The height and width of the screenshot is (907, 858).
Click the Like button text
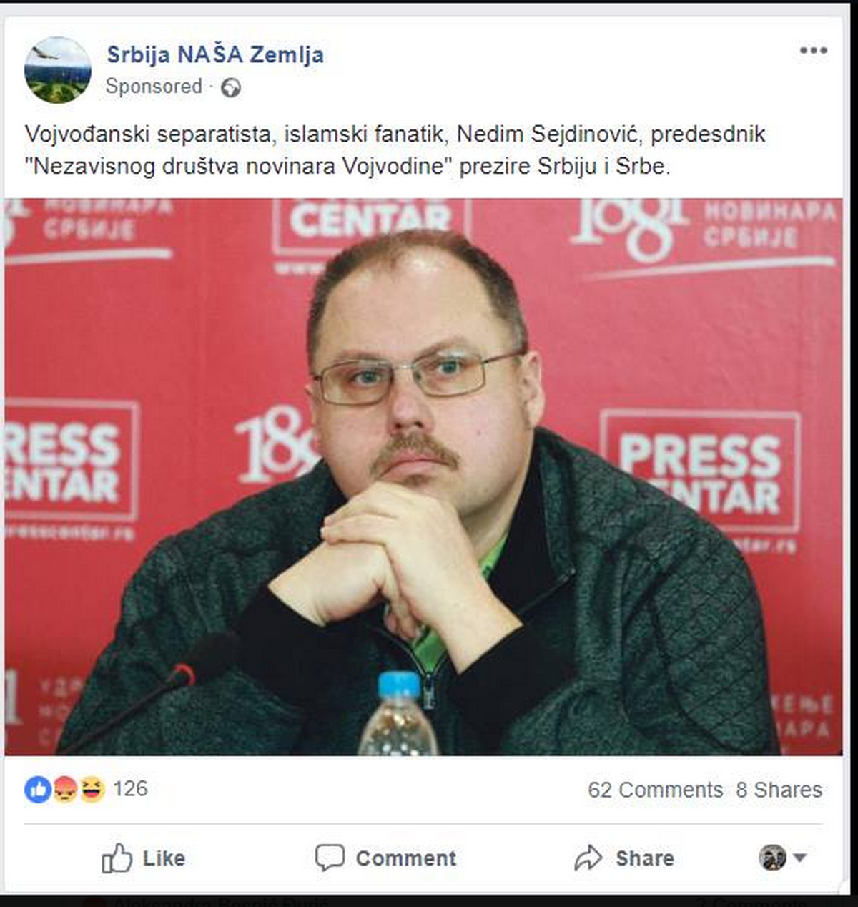click(164, 858)
